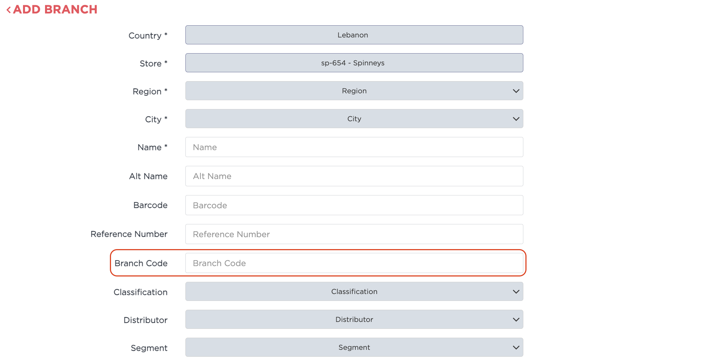Click the Segment dropdown chevron arrow
This screenshot has width=713, height=362.
pos(516,348)
